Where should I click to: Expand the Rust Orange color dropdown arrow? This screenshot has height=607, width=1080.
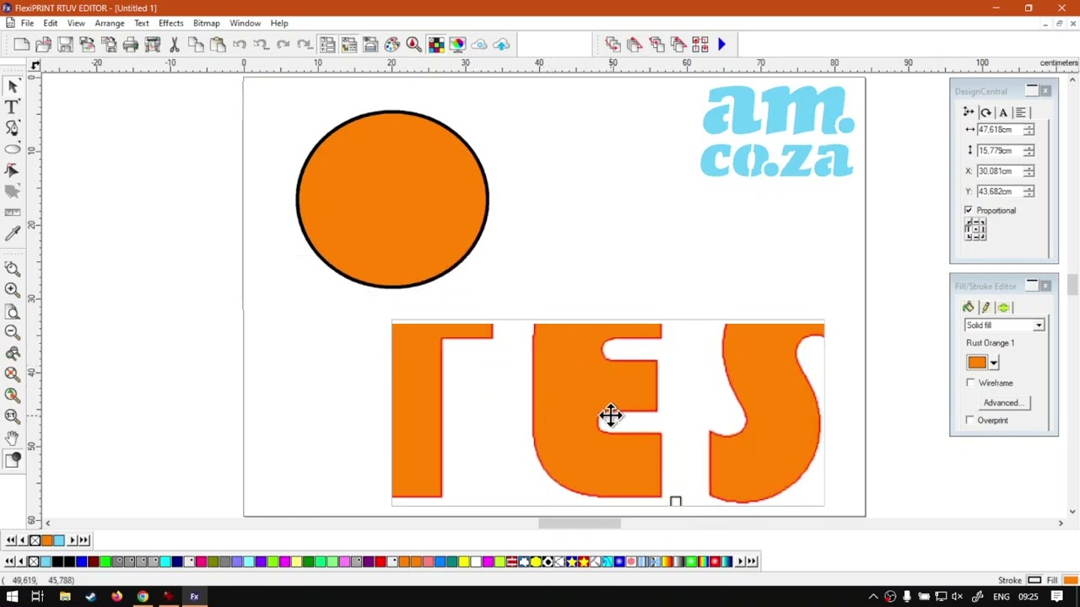(993, 363)
